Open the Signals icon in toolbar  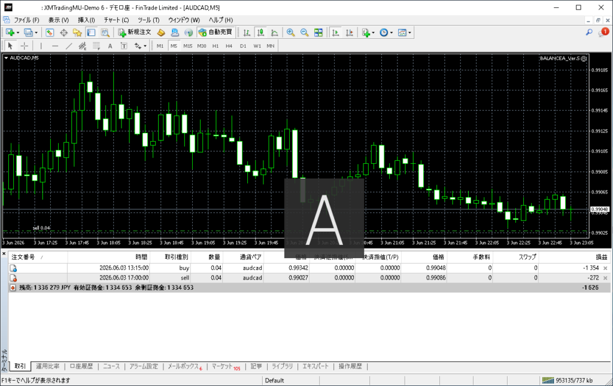click(x=189, y=32)
